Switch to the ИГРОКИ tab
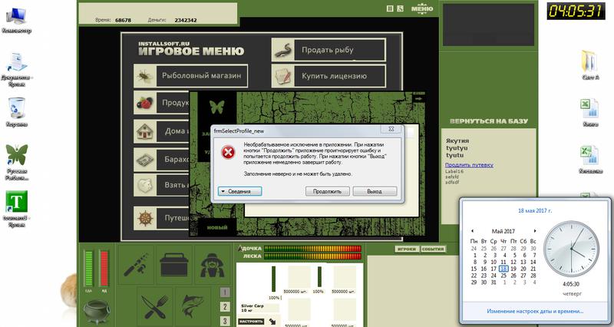The width and height of the screenshot is (614, 327). tap(407, 249)
